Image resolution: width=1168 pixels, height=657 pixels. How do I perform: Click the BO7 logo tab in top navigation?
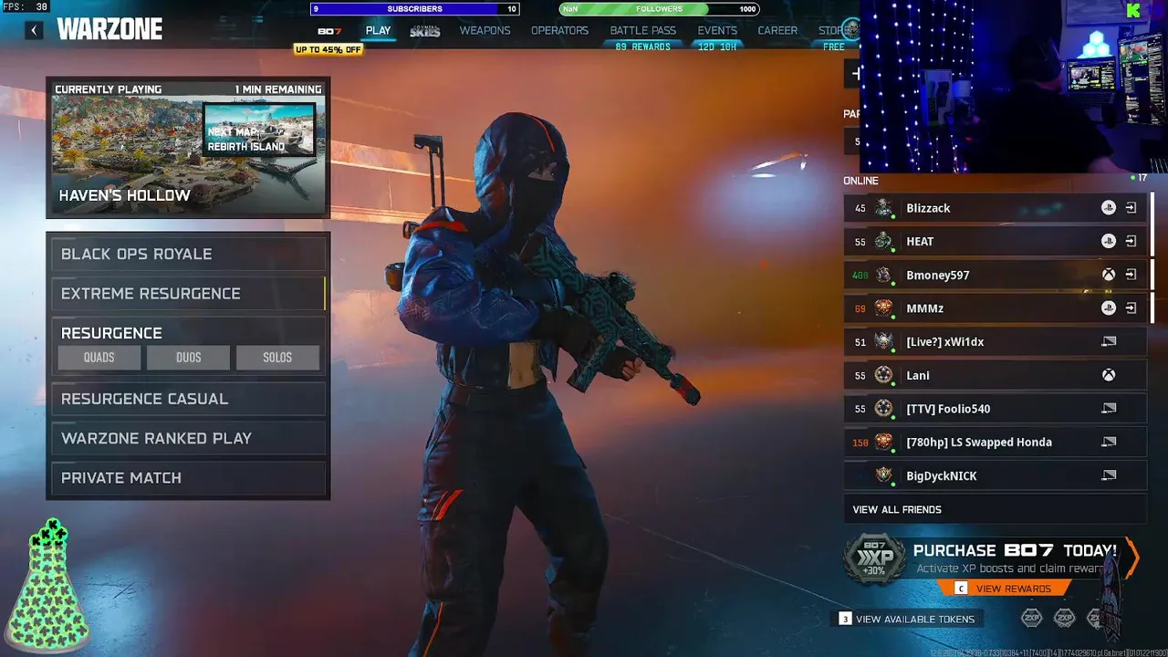coord(329,31)
